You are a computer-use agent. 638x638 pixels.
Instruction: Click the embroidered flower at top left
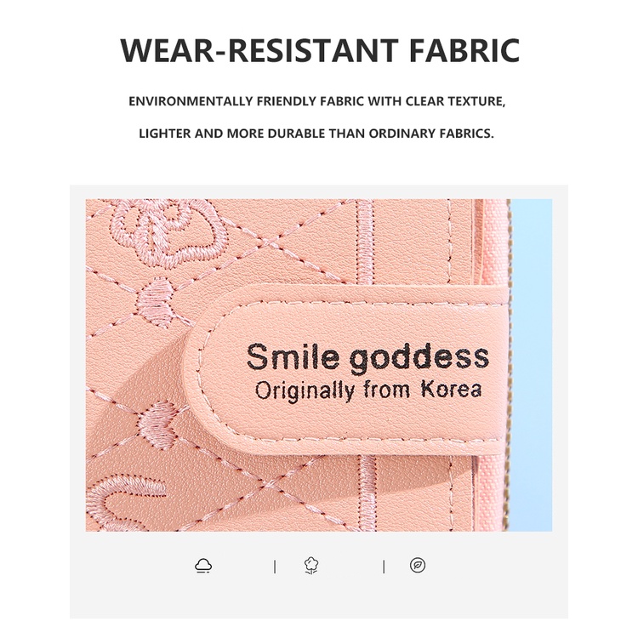tap(169, 232)
